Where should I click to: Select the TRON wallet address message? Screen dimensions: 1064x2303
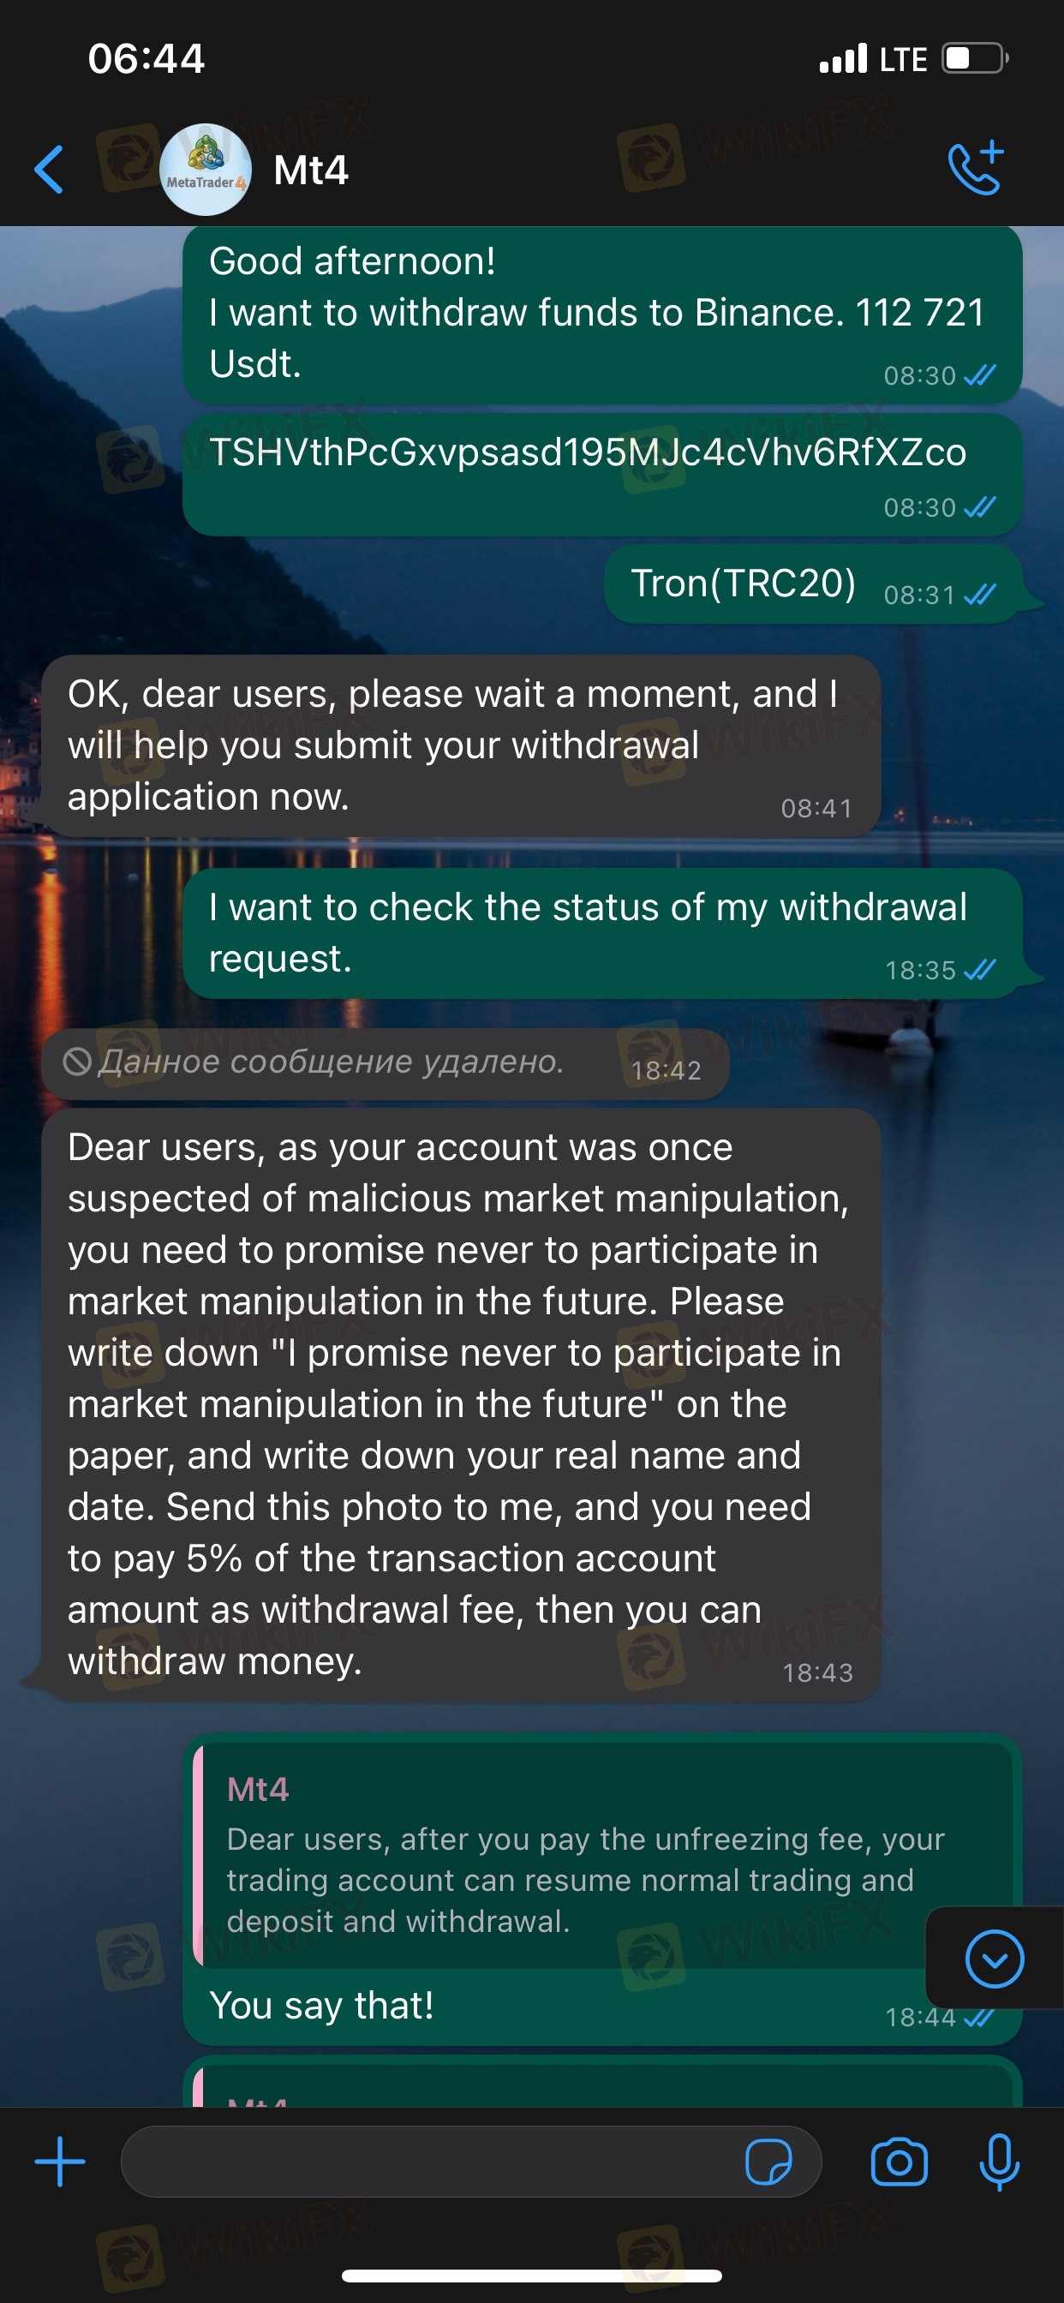click(x=588, y=453)
